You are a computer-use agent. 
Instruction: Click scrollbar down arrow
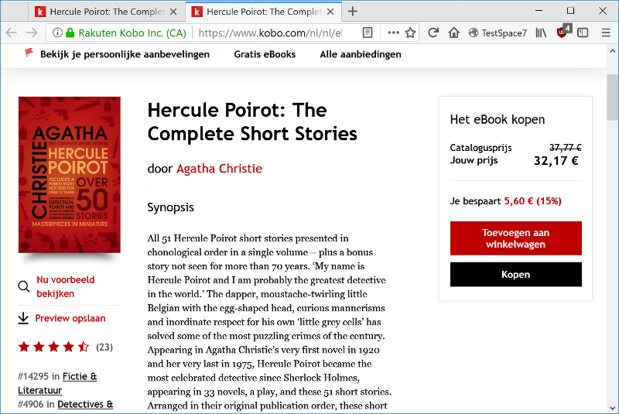click(612, 408)
